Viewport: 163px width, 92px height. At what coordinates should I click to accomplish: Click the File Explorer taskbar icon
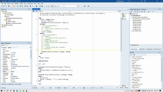click(x=20, y=91)
